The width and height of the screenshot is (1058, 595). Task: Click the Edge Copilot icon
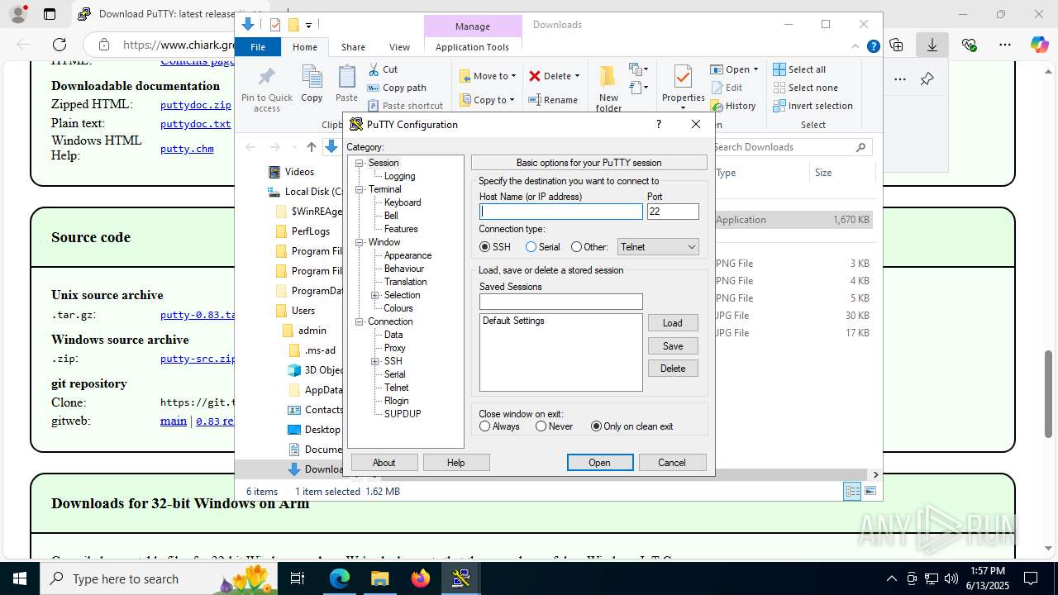click(x=1039, y=45)
